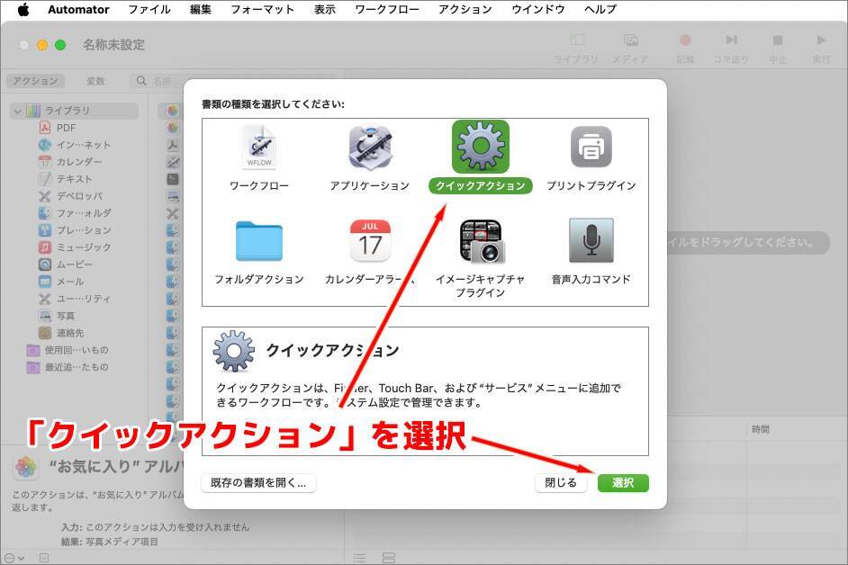Switch to the 変数 segment
848x565 pixels.
[95, 81]
